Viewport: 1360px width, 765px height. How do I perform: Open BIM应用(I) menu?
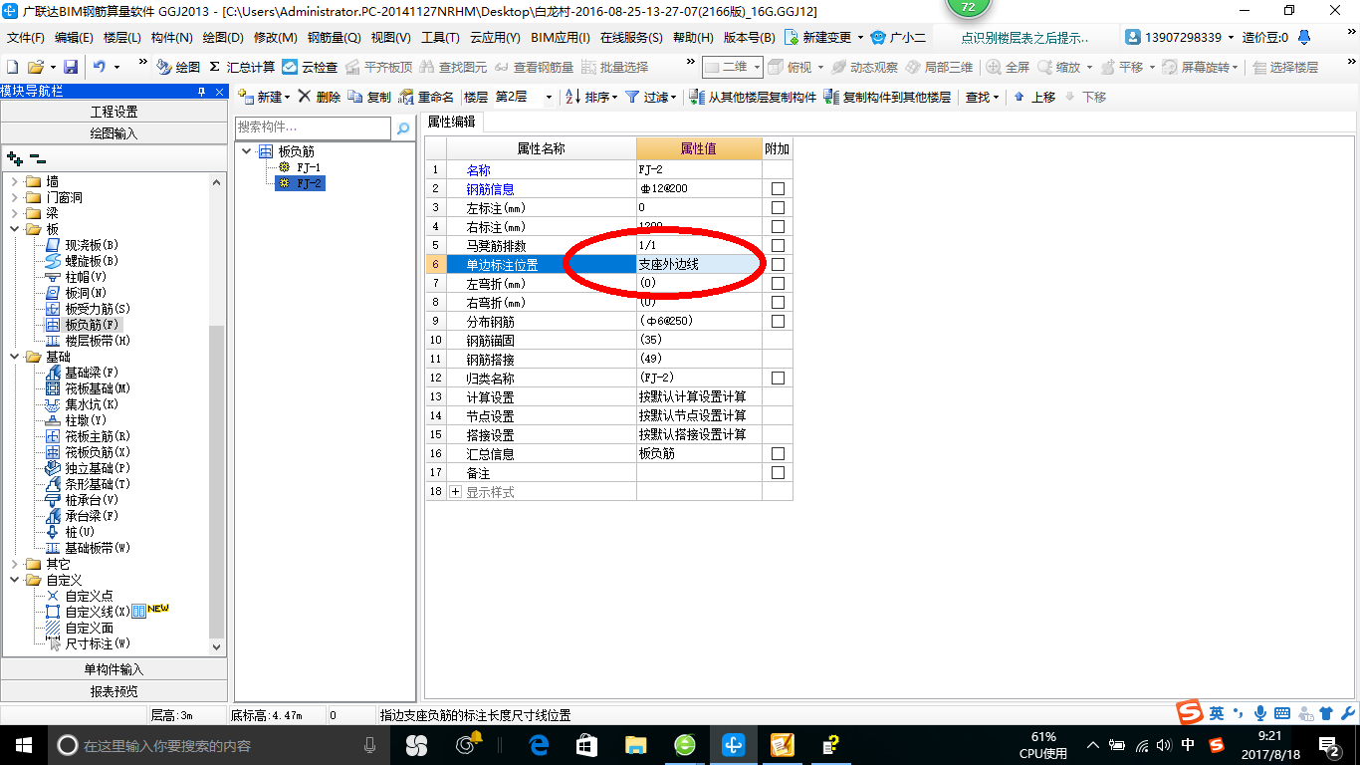coord(561,38)
